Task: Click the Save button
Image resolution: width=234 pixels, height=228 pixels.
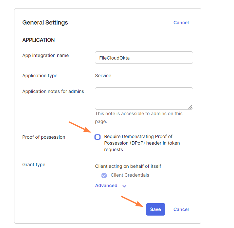Action: point(155,209)
